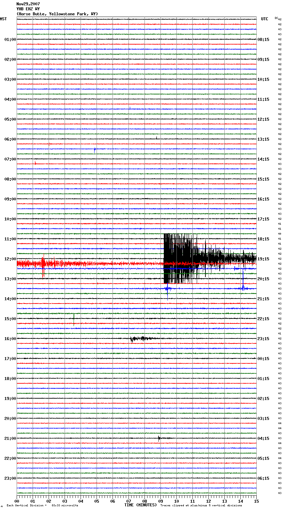283x510 pixels.
Task: Click the 01:00 MST row label
Action: point(10,40)
